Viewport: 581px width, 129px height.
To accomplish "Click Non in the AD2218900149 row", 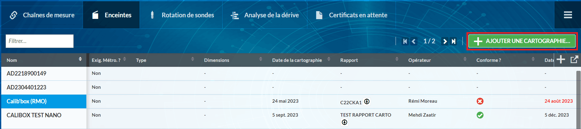I will pyautogui.click(x=96, y=73).
